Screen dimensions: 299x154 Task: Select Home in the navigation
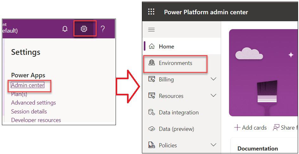182,46
